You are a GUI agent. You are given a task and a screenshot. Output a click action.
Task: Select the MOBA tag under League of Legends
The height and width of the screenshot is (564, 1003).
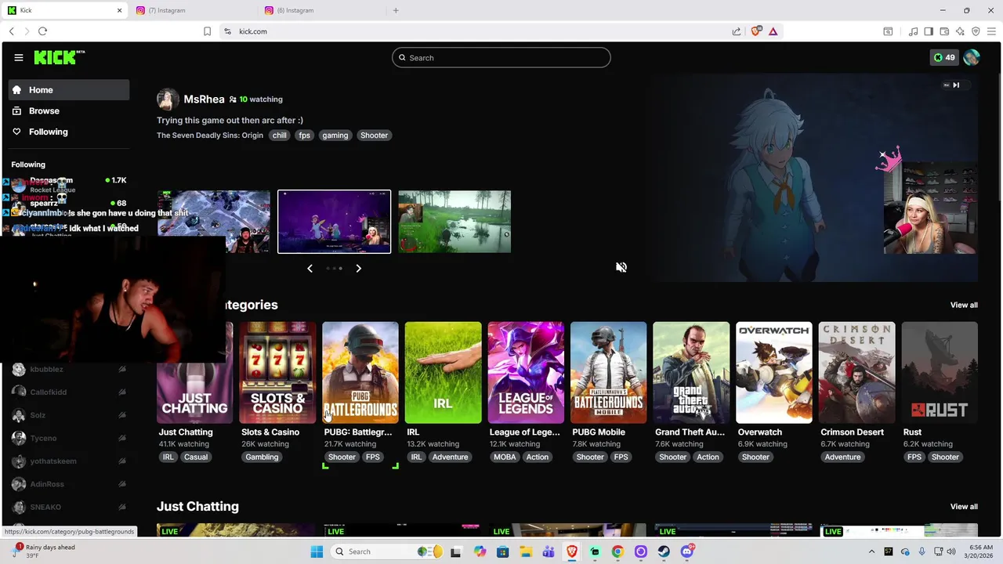505,457
